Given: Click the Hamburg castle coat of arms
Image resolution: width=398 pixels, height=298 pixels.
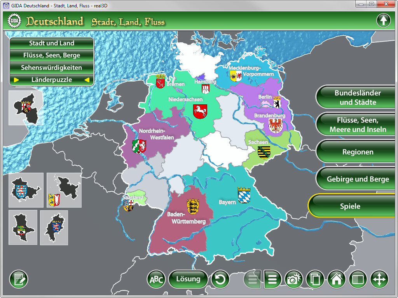Looking at the screenshot, I should [x=205, y=89].
